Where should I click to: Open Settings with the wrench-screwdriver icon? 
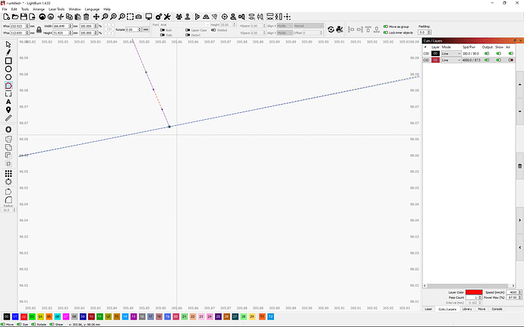pyautogui.click(x=167, y=17)
